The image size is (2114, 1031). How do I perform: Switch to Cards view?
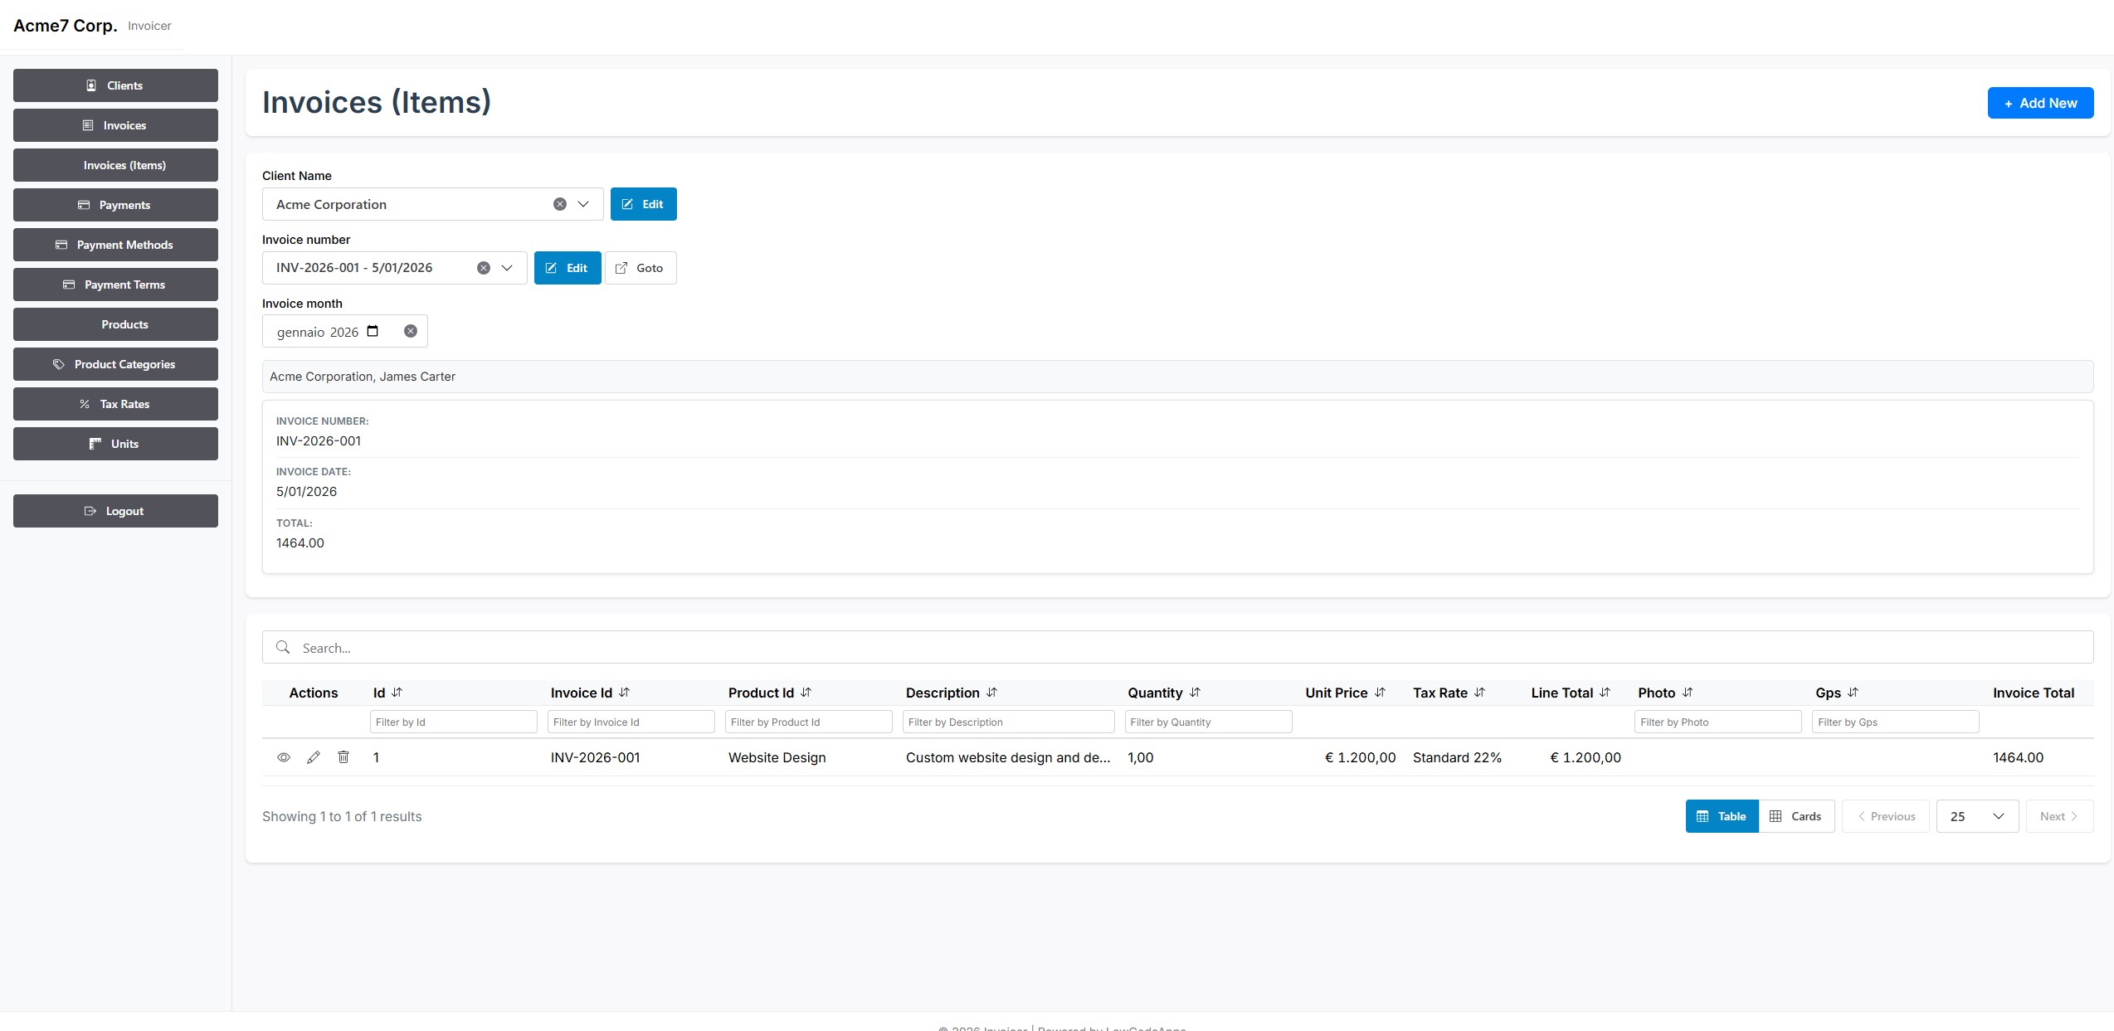point(1796,816)
